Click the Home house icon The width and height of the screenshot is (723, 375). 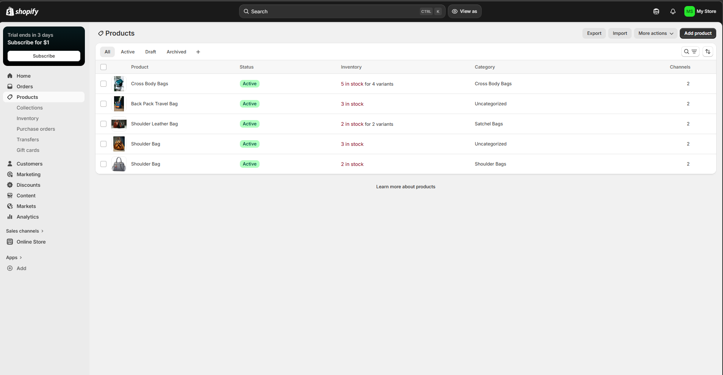point(10,76)
